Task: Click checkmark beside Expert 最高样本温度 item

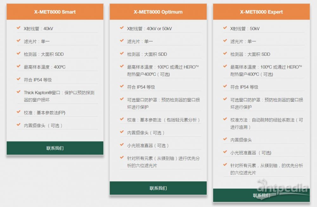Action: (x=225, y=66)
